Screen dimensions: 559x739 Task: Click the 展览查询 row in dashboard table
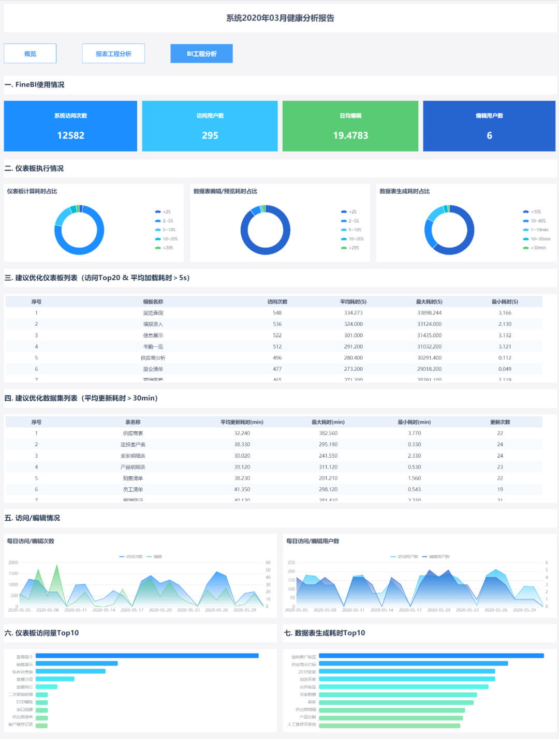pos(153,313)
